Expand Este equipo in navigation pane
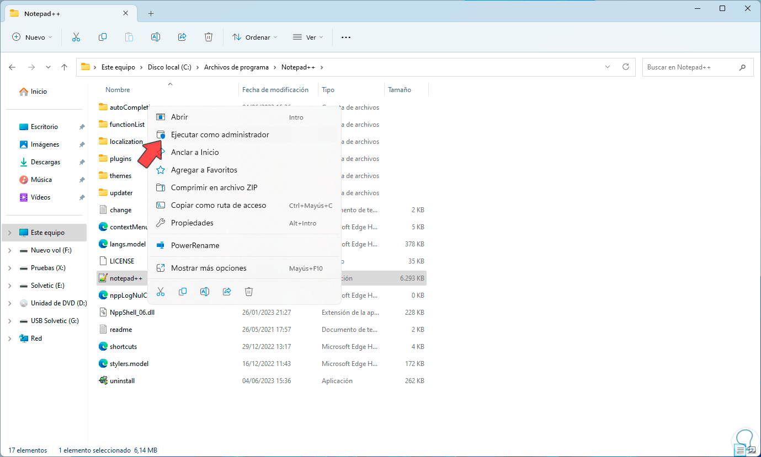 [10, 233]
